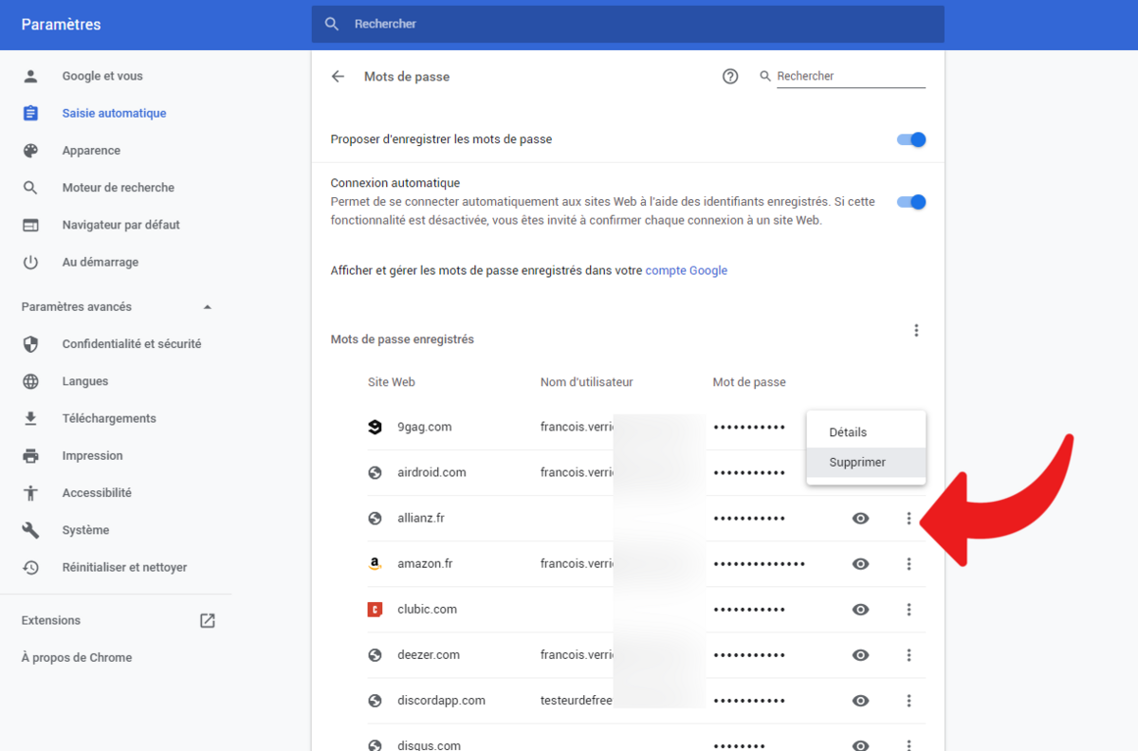Click the 9gag.com site entry
The height and width of the screenshot is (751, 1138).
(x=424, y=427)
